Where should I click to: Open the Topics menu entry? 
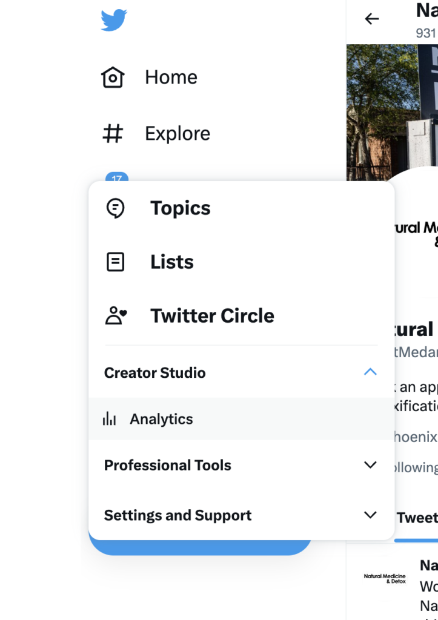(x=181, y=208)
